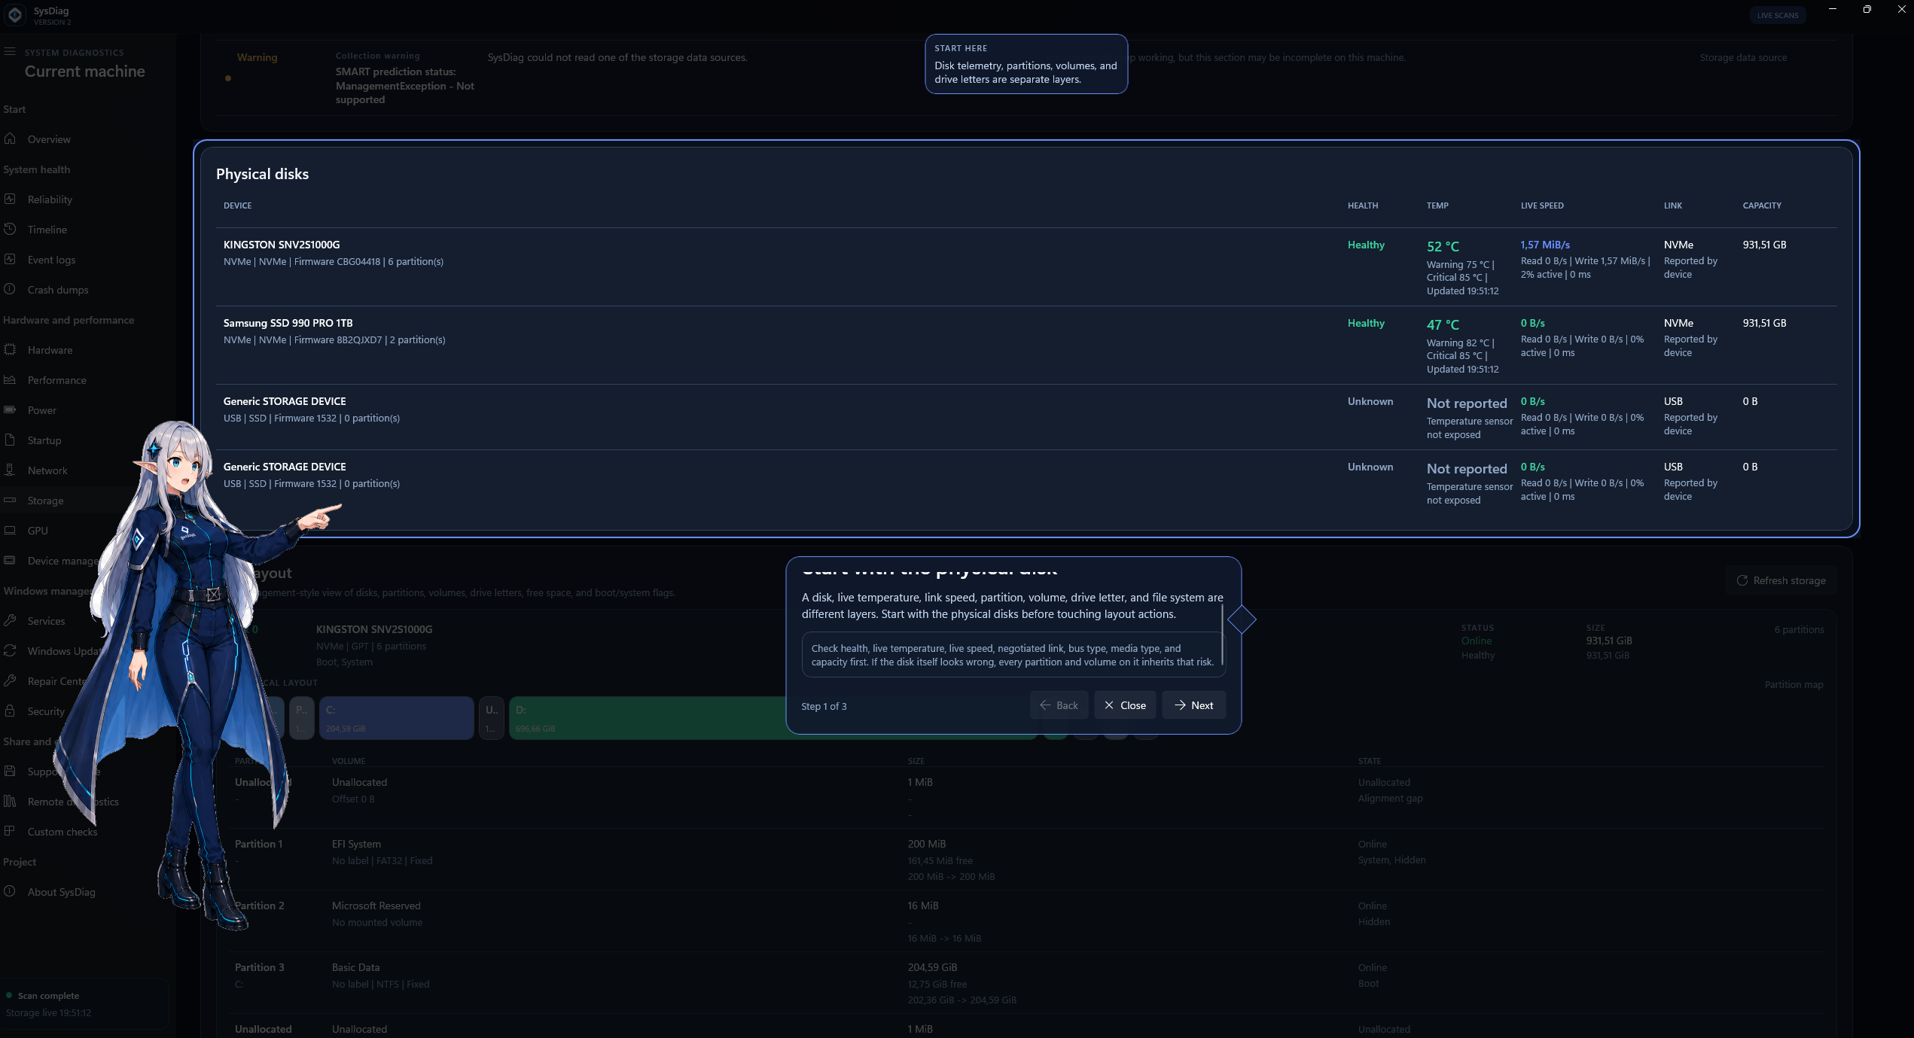The height and width of the screenshot is (1038, 1914).
Task: Click the SMART prediction status warning text
Action: [x=404, y=86]
